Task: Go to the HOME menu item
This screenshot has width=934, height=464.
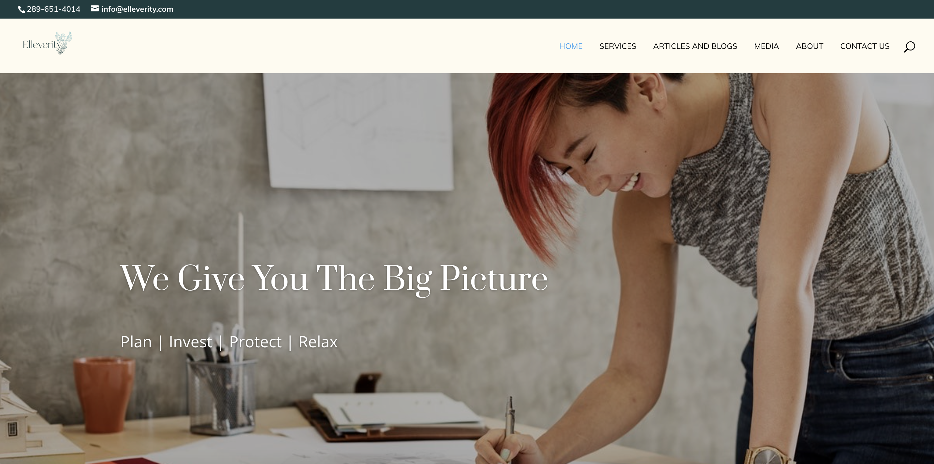Action: coord(571,46)
